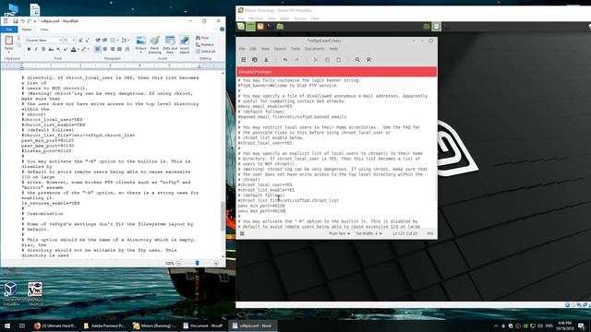Justify text in WordPad
The width and height of the screenshot is (591, 332).
119,49
